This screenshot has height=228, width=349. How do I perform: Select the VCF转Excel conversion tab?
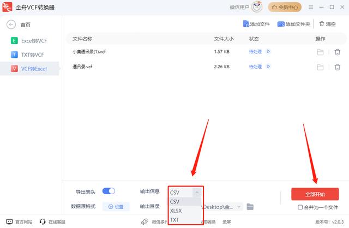(29, 69)
